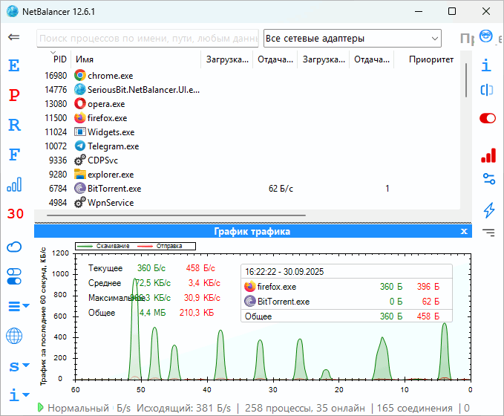Click the lightning bolt icon

click(489, 210)
